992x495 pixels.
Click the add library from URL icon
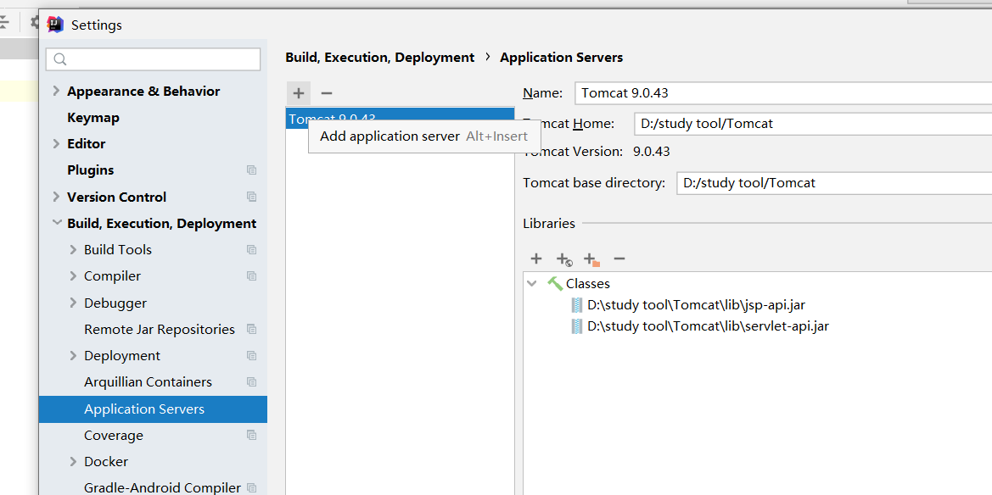564,259
